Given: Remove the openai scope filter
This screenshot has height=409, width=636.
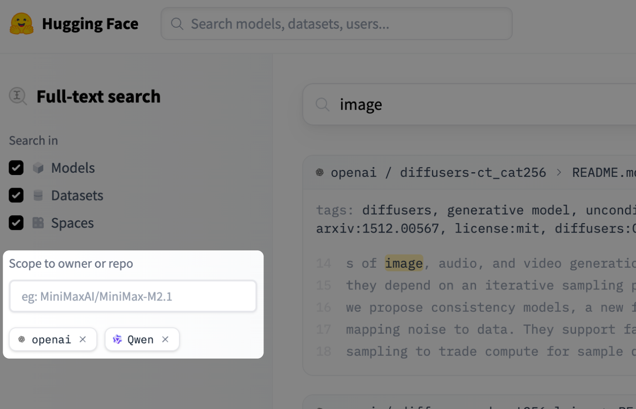Looking at the screenshot, I should pyautogui.click(x=83, y=339).
